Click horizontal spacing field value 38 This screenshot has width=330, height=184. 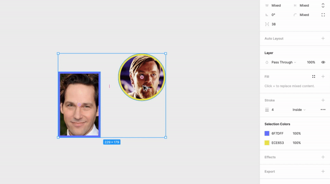pos(273,24)
